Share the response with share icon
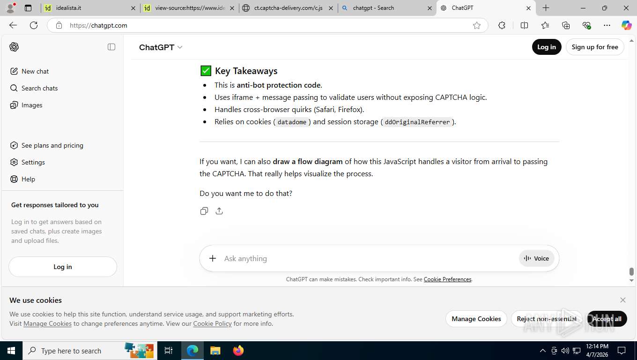The image size is (637, 360). coord(219,211)
